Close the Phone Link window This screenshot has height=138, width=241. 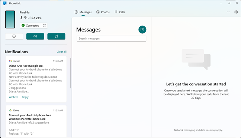(x=237, y=3)
